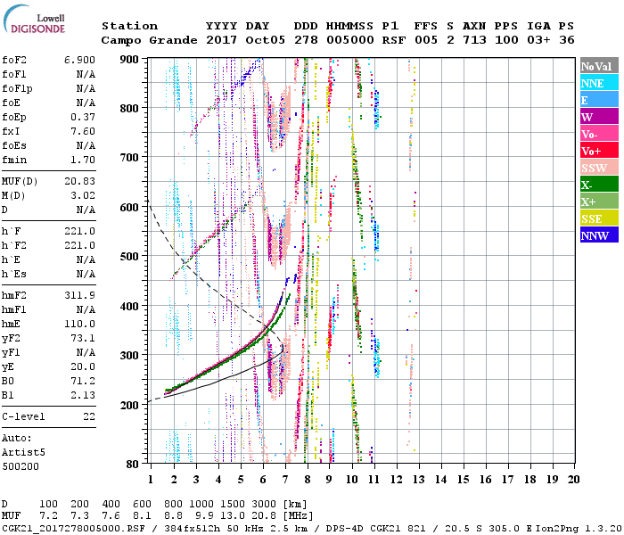Screen dimensions: 624x535
Task: Click the PPS value 100
Action: pos(506,40)
